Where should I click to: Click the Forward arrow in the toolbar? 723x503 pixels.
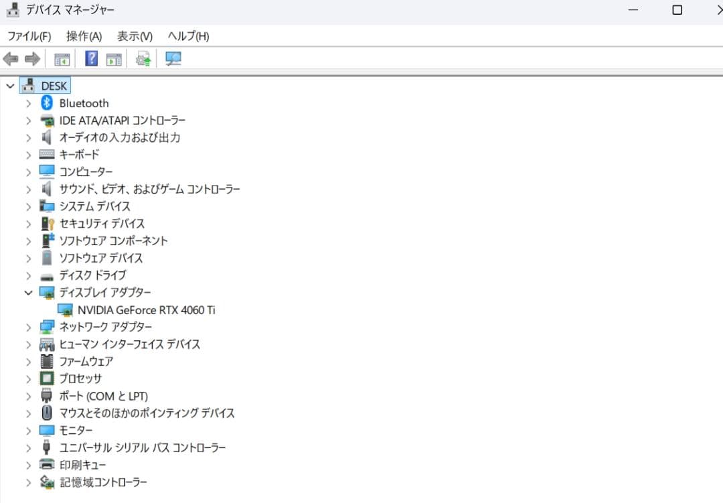pyautogui.click(x=32, y=59)
